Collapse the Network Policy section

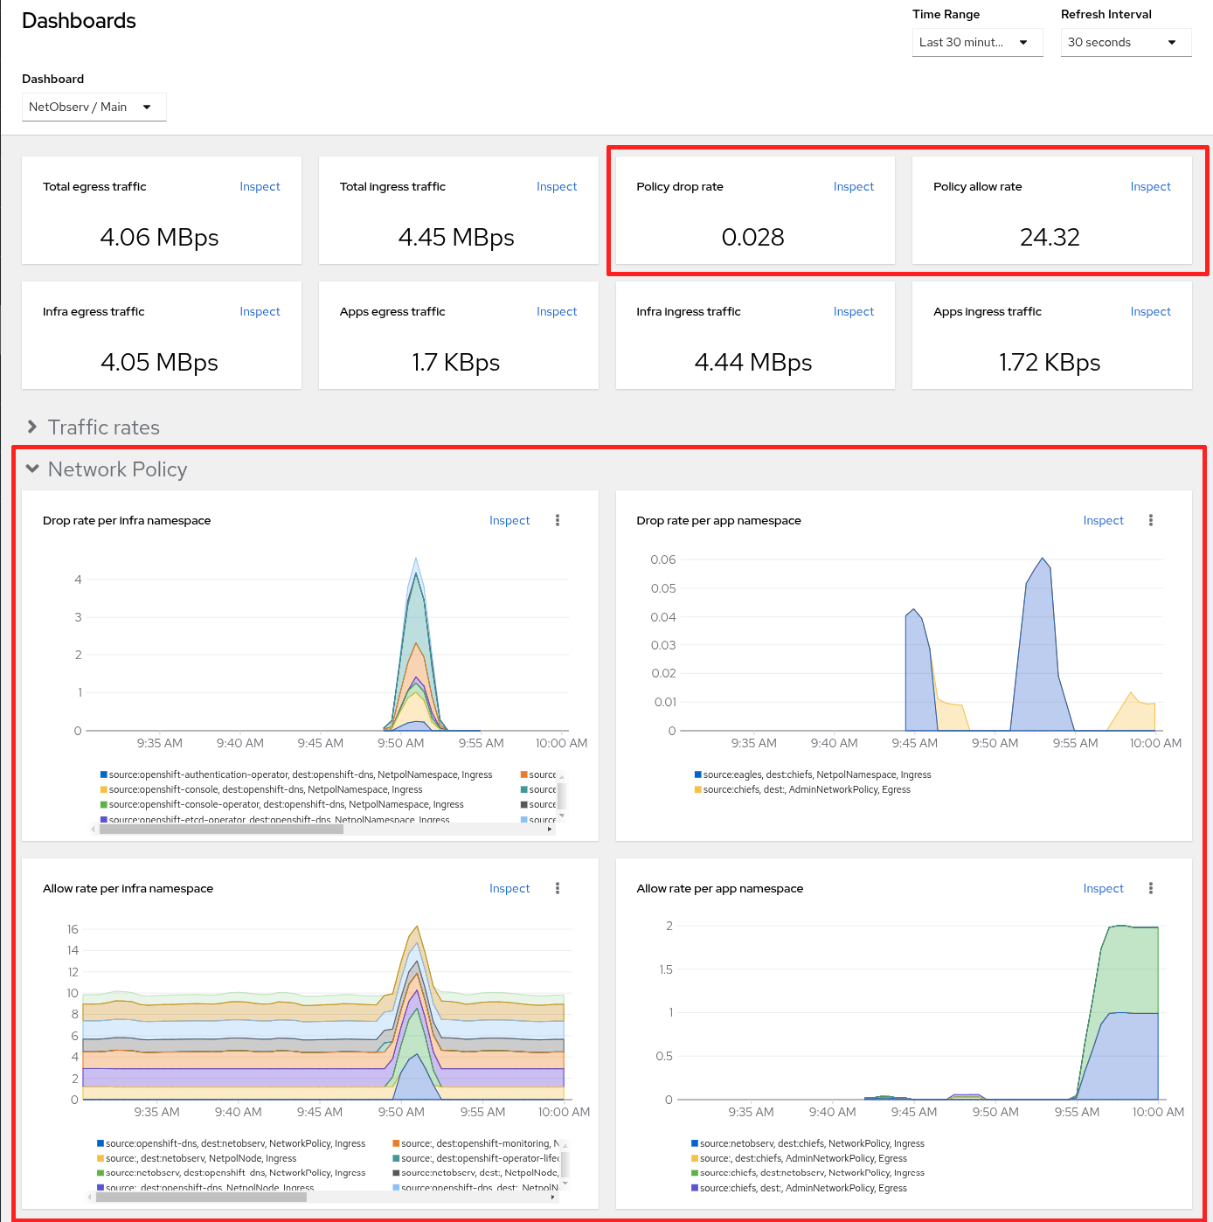pyautogui.click(x=33, y=469)
